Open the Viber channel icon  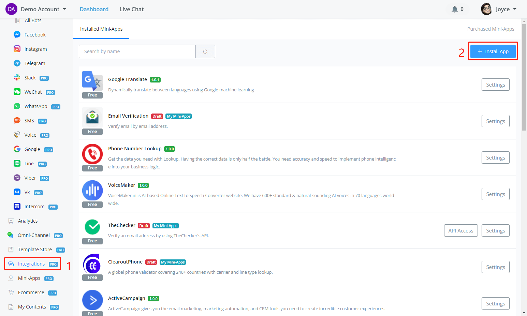[17, 178]
